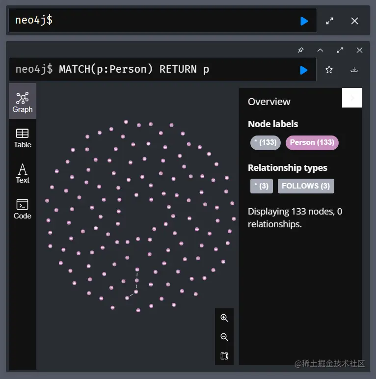This screenshot has width=376, height=379.
Task: Save the query to favorites with the star
Action: click(x=329, y=70)
